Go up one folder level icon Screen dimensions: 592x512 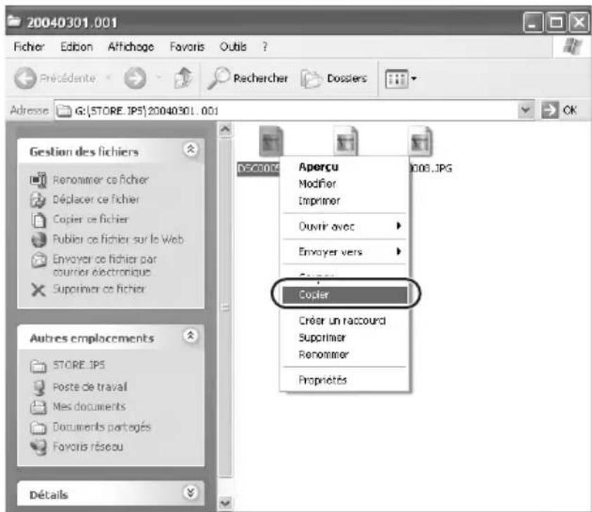point(184,78)
